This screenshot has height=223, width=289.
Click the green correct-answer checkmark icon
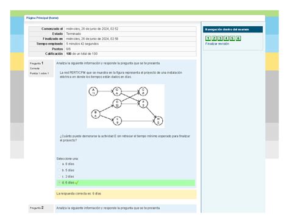(x=77, y=183)
